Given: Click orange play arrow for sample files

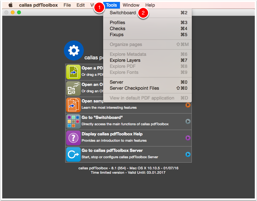Looking at the screenshot, I should 188,105.
